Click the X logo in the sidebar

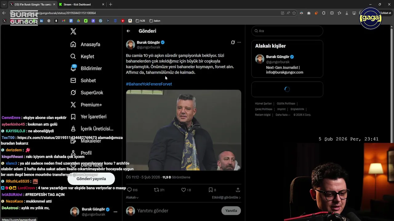73,31
